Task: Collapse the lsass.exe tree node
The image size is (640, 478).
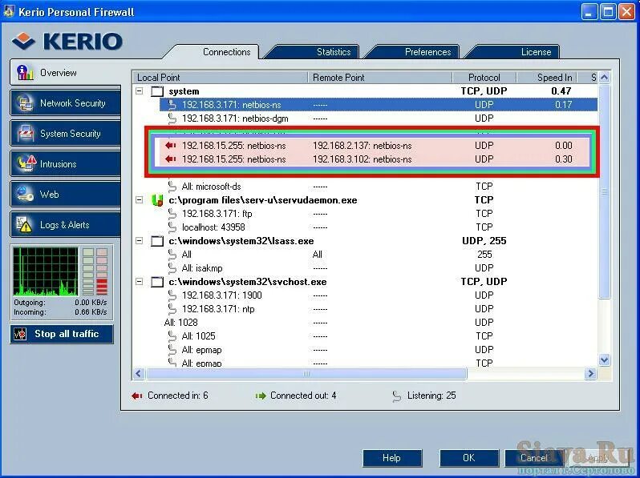Action: tap(140, 240)
